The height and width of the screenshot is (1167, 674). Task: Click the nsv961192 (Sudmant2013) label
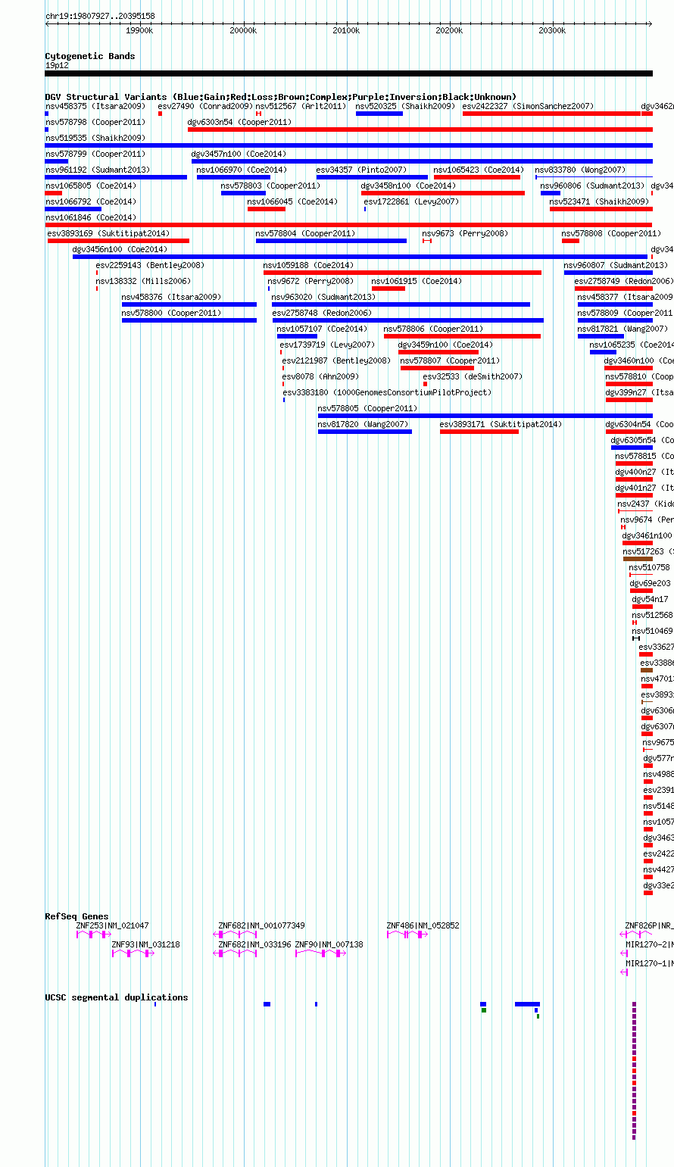(98, 170)
